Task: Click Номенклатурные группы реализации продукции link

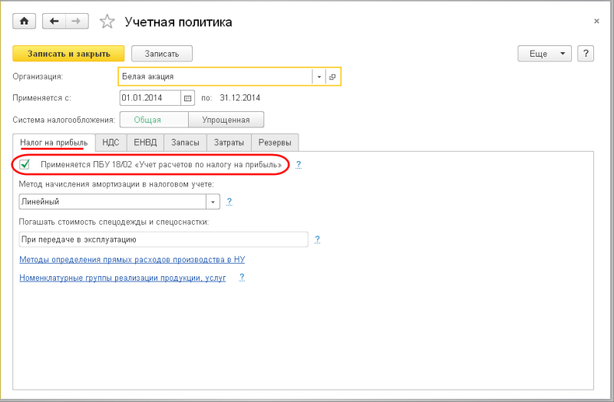Action: (x=123, y=278)
